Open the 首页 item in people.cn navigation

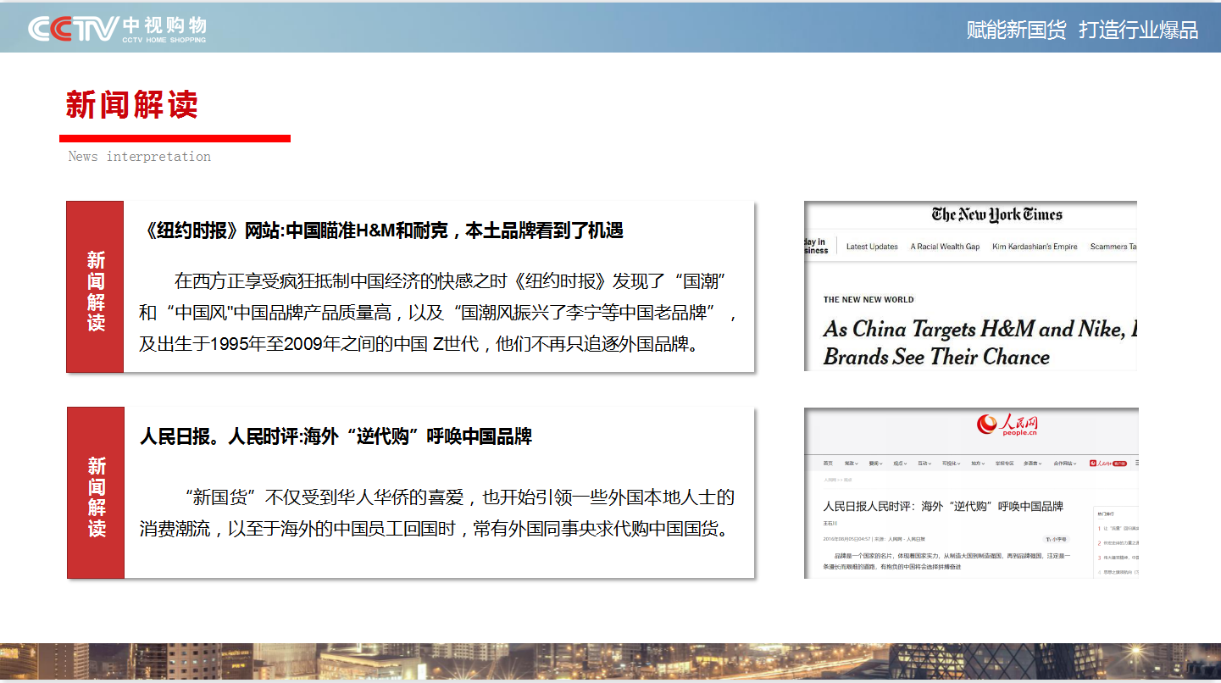[x=828, y=464]
